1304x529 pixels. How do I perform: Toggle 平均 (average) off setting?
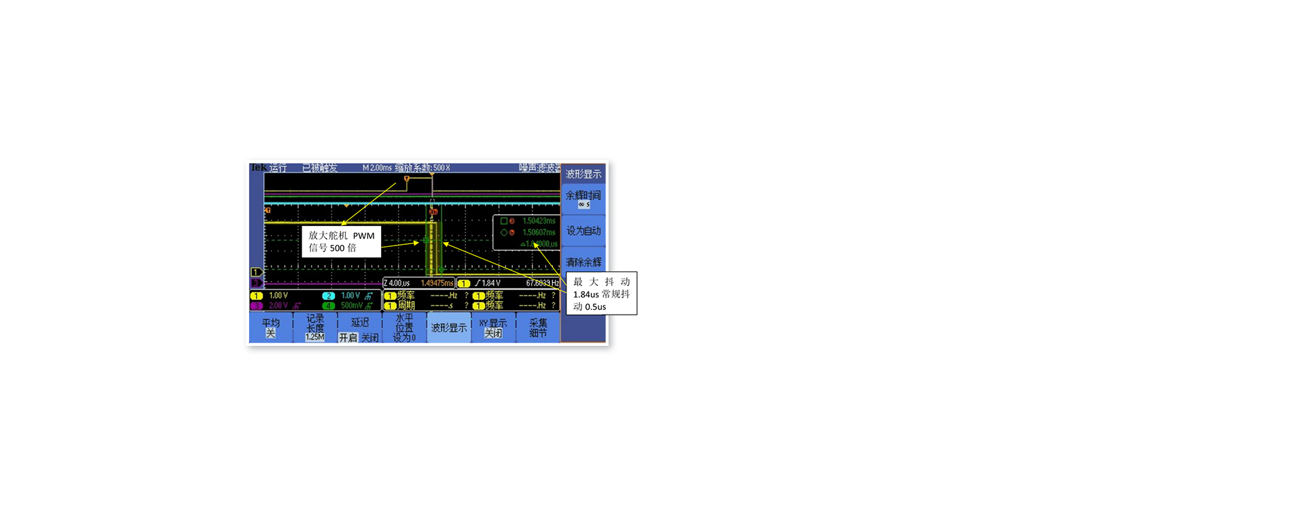[x=270, y=328]
